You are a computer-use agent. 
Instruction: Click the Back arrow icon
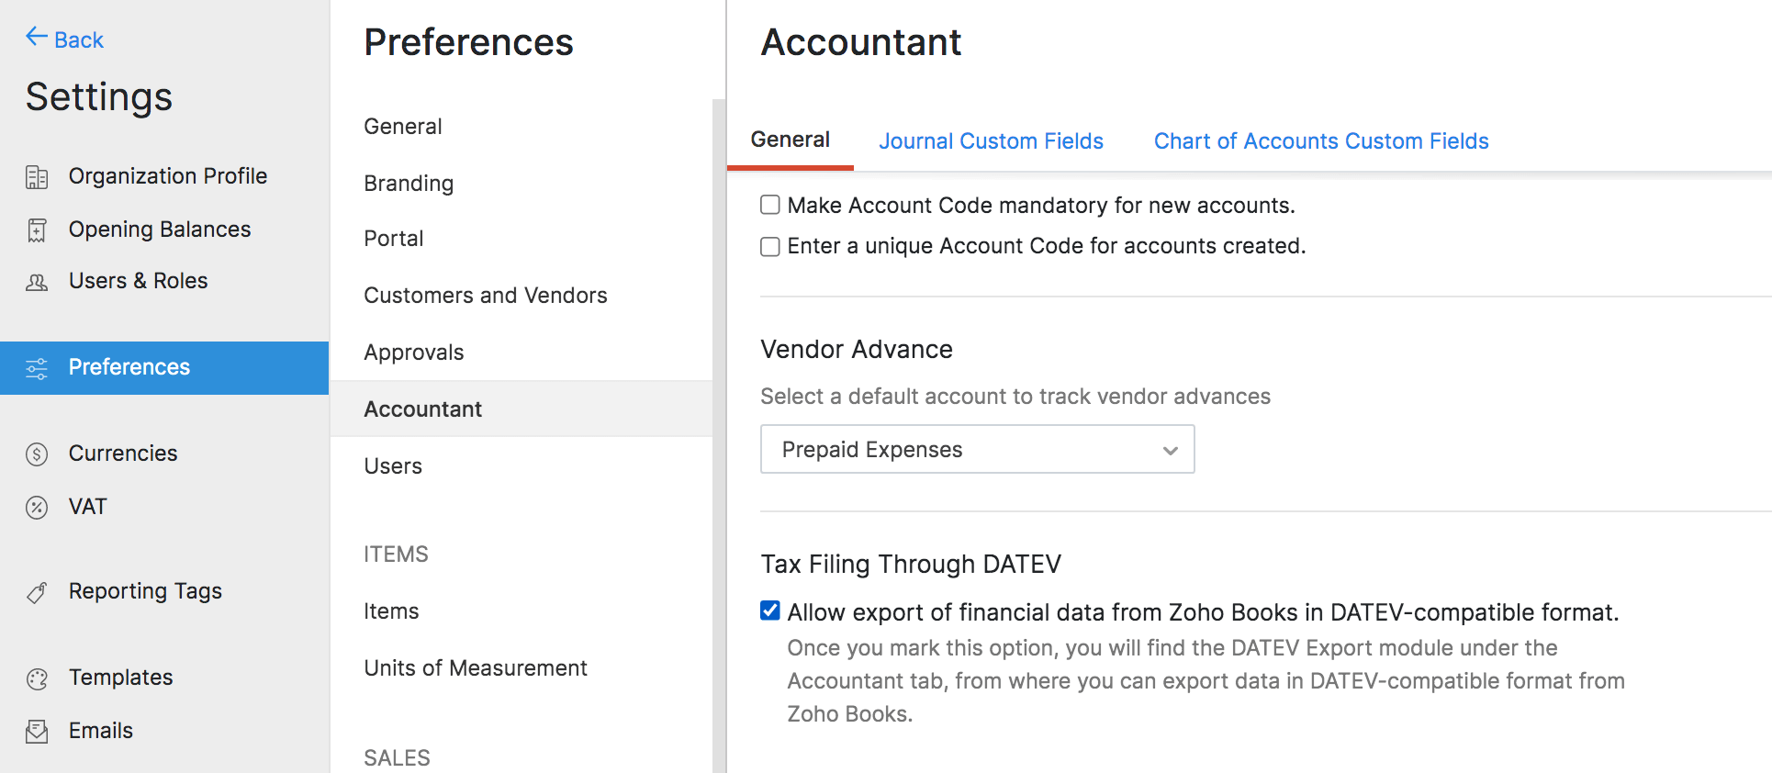point(36,37)
